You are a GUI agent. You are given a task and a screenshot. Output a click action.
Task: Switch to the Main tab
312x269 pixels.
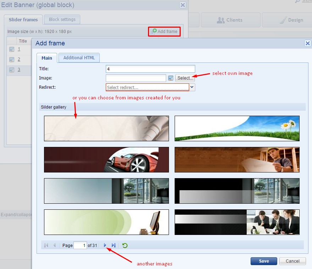click(x=47, y=58)
